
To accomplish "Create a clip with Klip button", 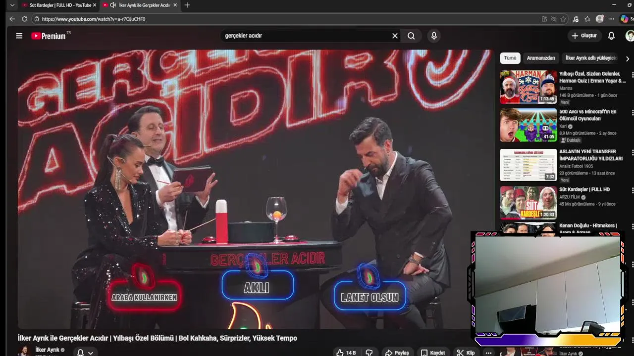I will [x=466, y=353].
